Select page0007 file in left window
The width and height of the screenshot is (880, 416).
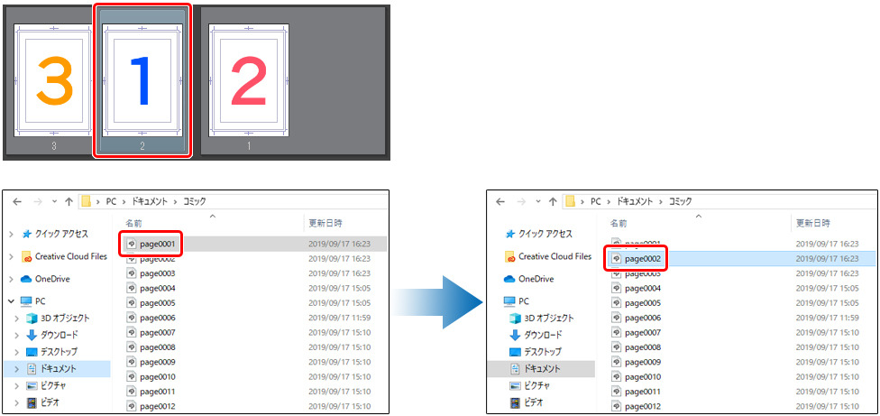(158, 332)
